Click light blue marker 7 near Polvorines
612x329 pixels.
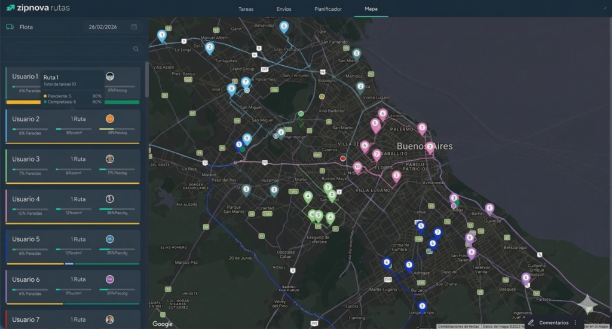coord(246,83)
